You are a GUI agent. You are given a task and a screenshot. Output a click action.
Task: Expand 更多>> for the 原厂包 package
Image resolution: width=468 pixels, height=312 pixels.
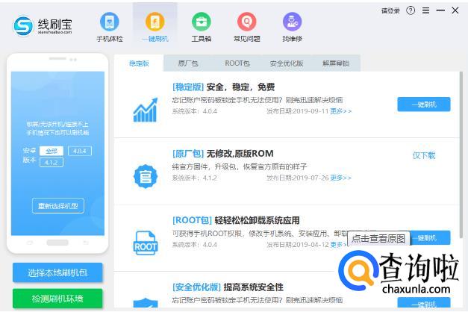coord(340,178)
